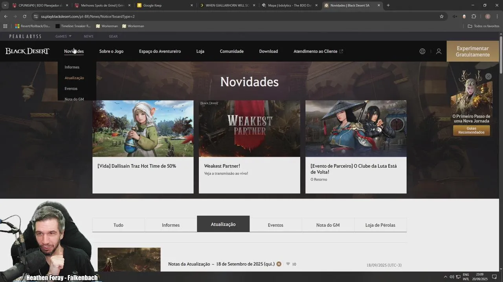The height and width of the screenshot is (282, 503).
Task: Open the user account login icon
Action: [x=439, y=51]
